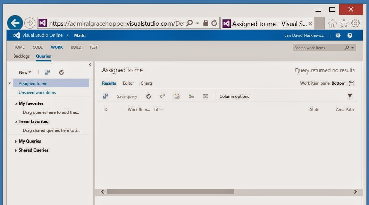Click the padlock security icon
Viewport: 369px width, 205px height.
(x=206, y=23)
